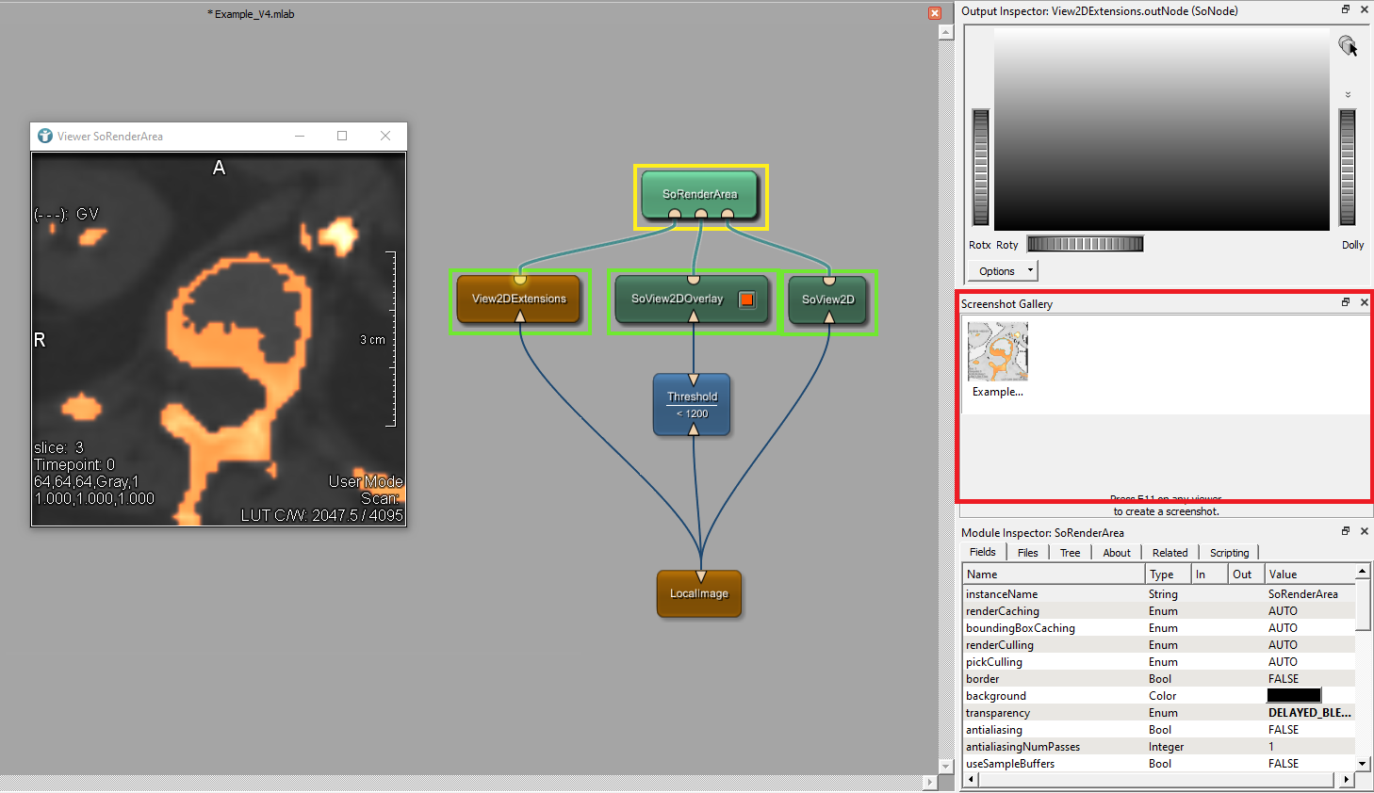The width and height of the screenshot is (1374, 793).
Task: Undock the Screenshot Gallery panel
Action: pos(1346,302)
